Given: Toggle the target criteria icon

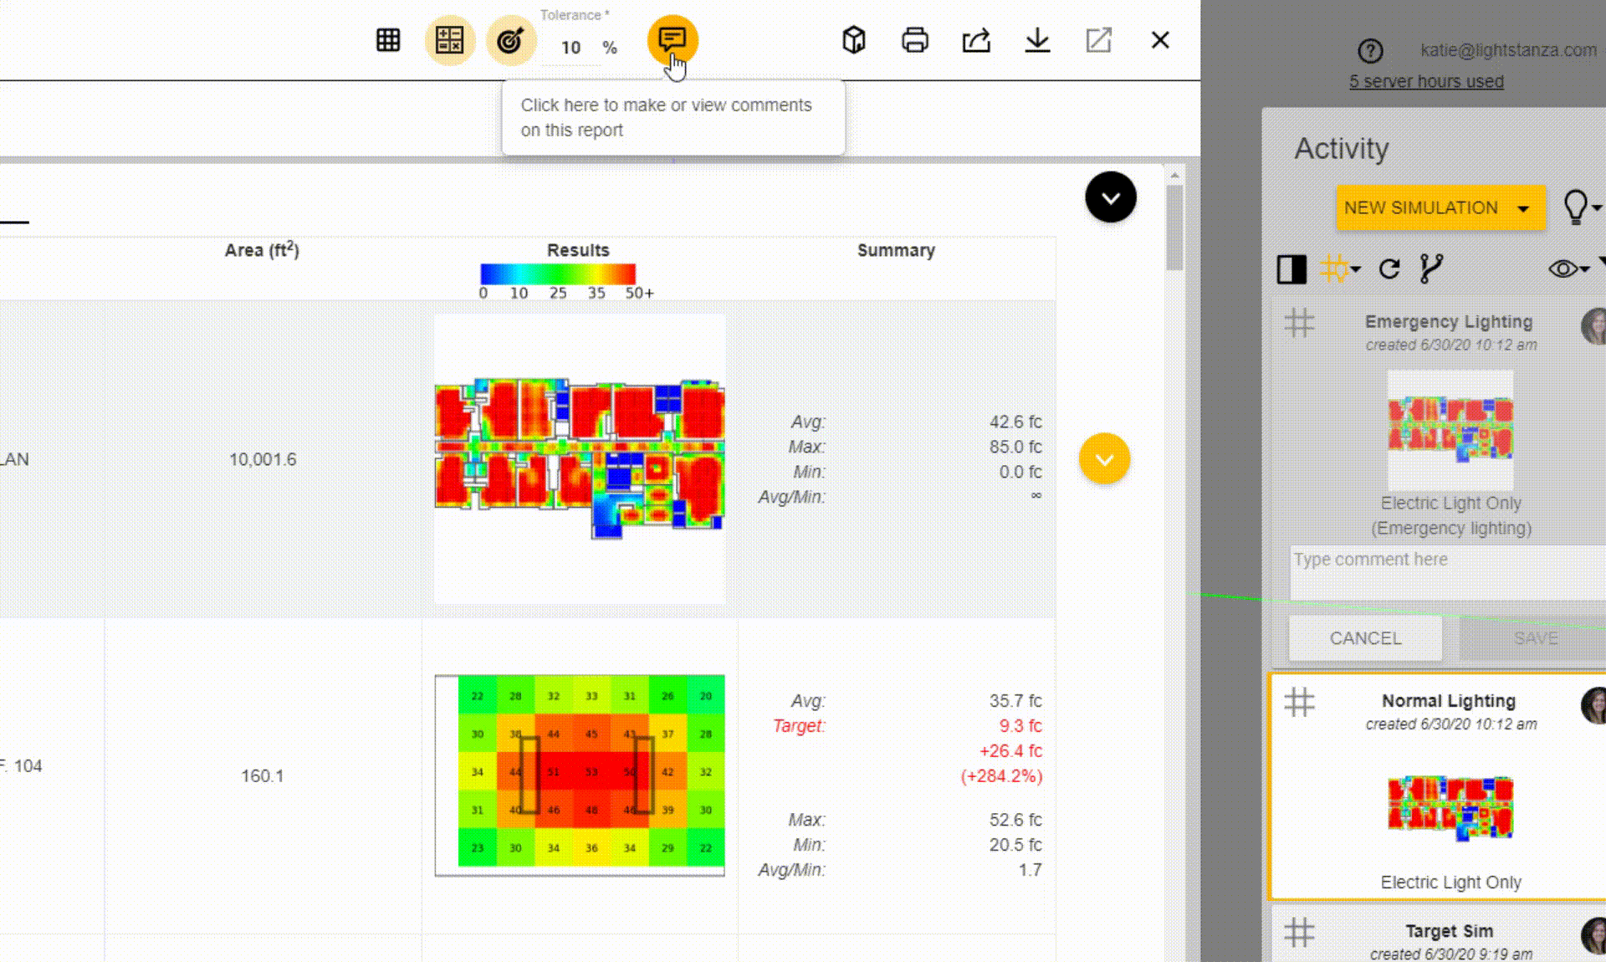Looking at the screenshot, I should (510, 40).
